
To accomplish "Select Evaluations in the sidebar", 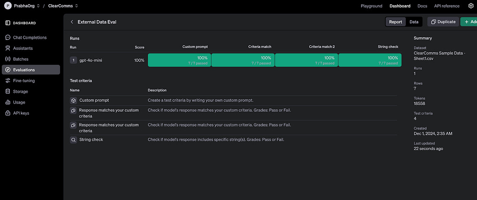I will (31, 70).
